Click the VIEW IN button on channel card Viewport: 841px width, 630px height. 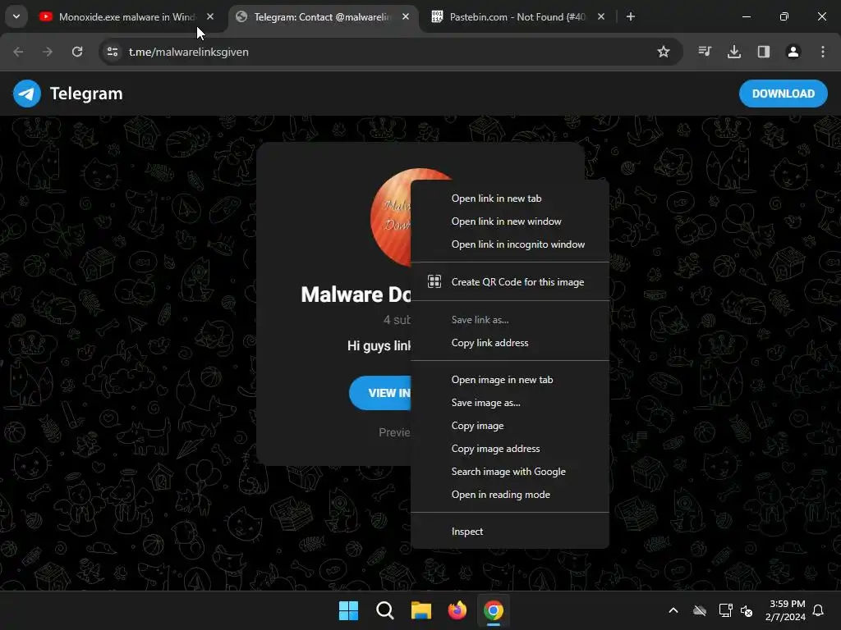380,393
